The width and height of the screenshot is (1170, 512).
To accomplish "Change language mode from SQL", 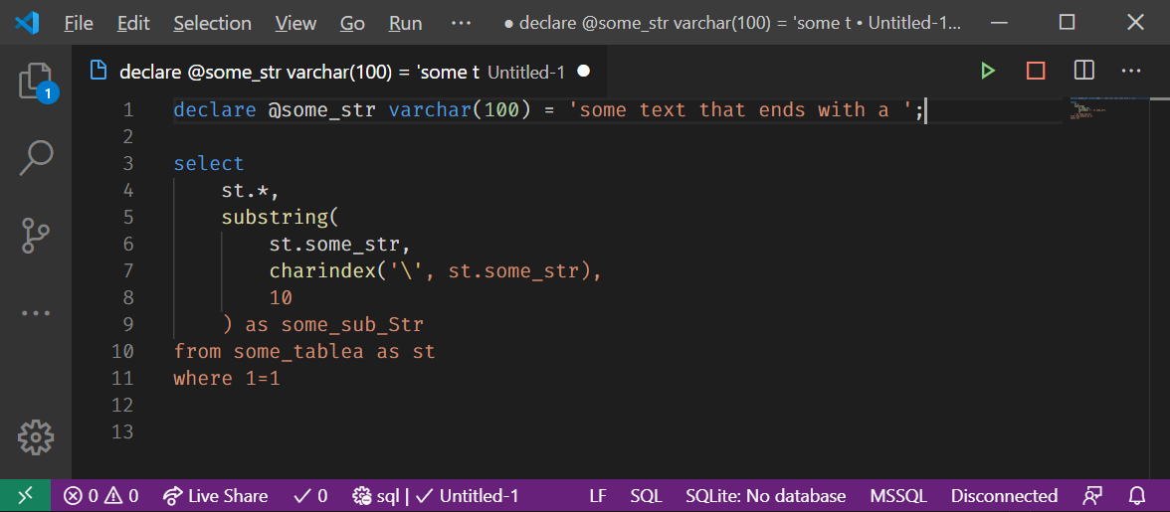I will [x=646, y=496].
